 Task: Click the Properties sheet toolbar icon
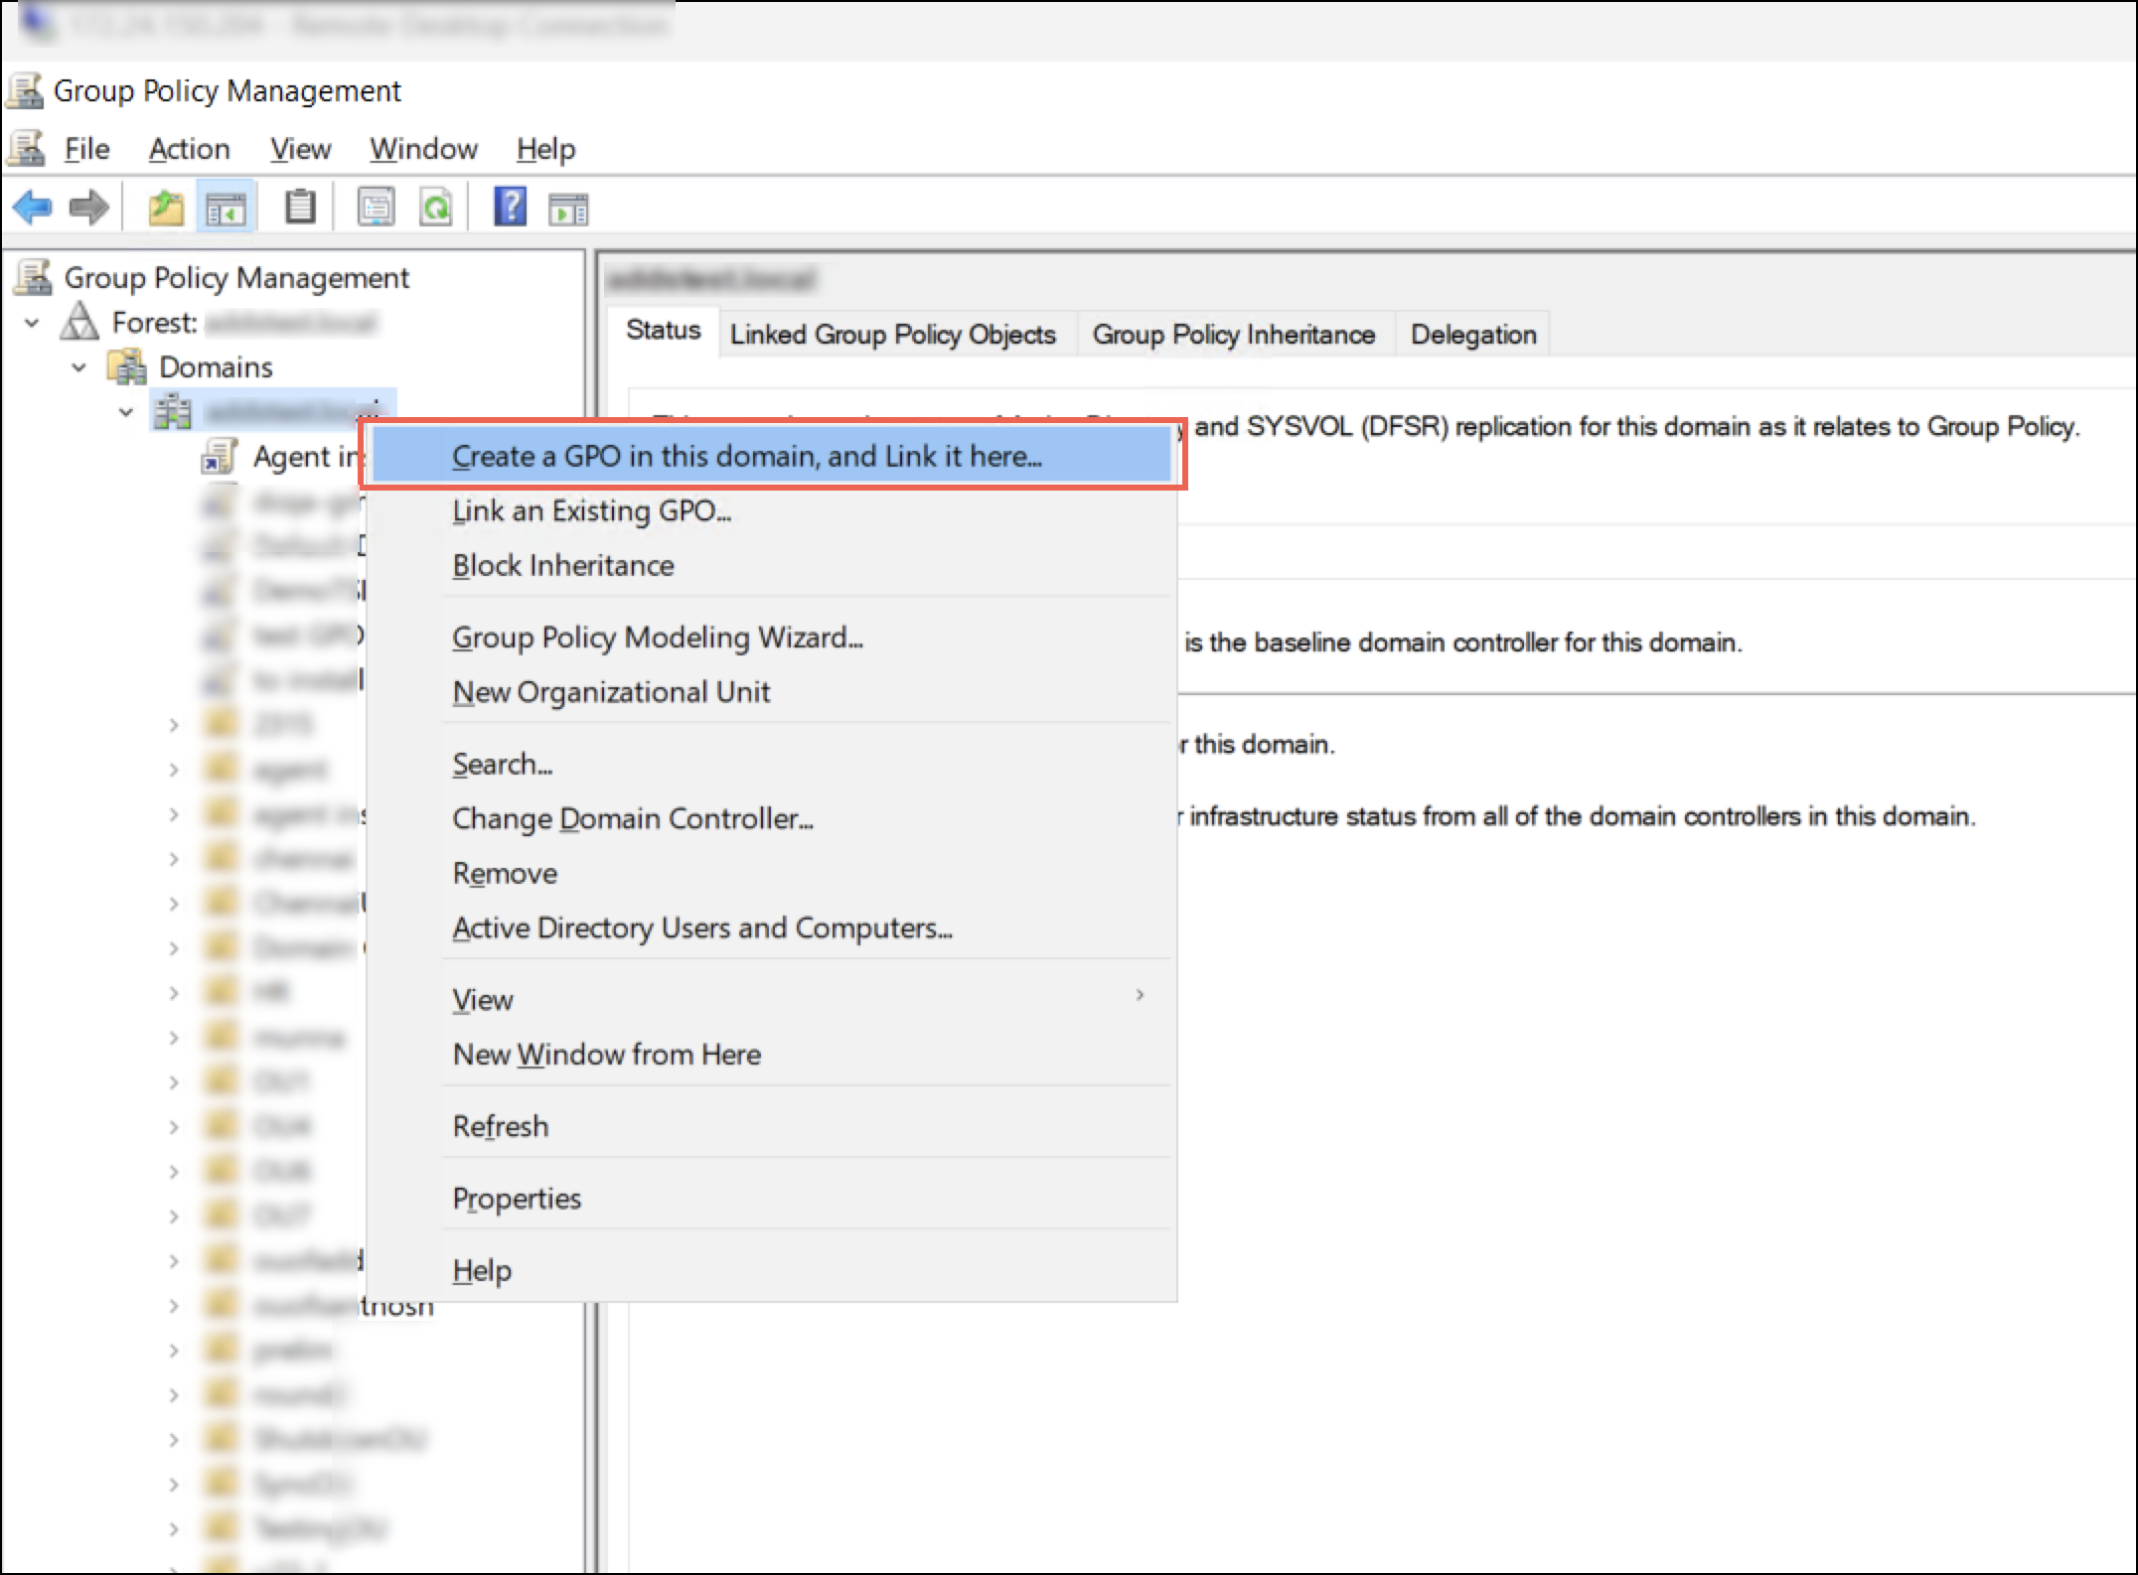(376, 209)
